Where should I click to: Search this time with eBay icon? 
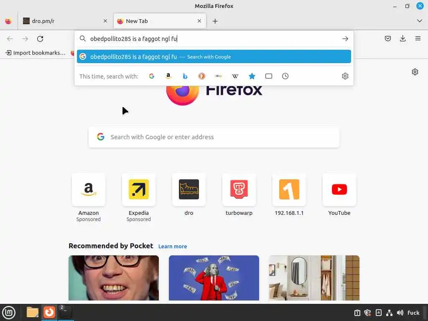click(x=219, y=76)
